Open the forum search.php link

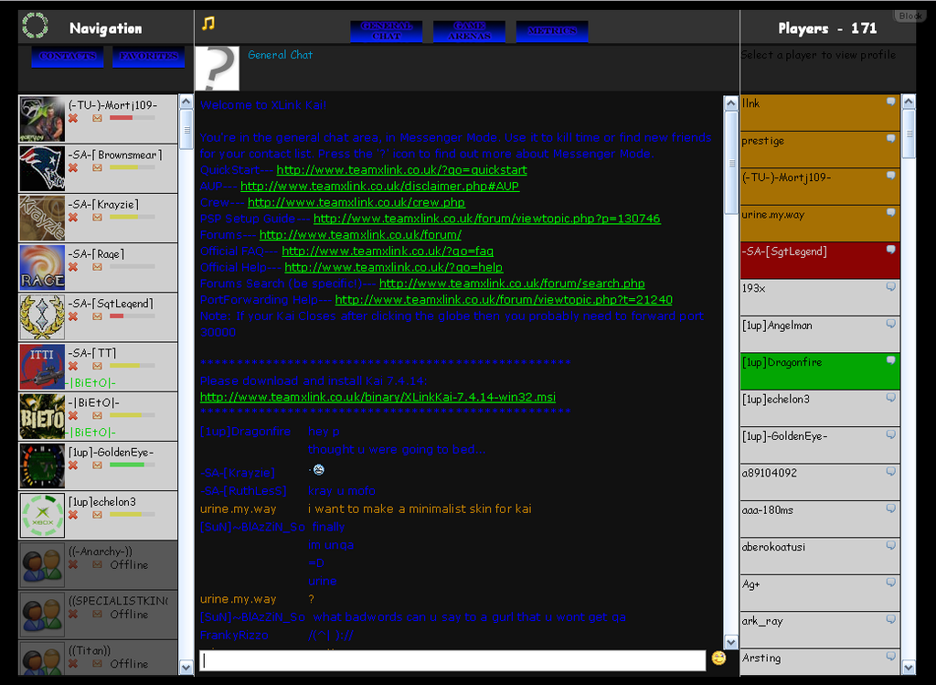tap(512, 284)
